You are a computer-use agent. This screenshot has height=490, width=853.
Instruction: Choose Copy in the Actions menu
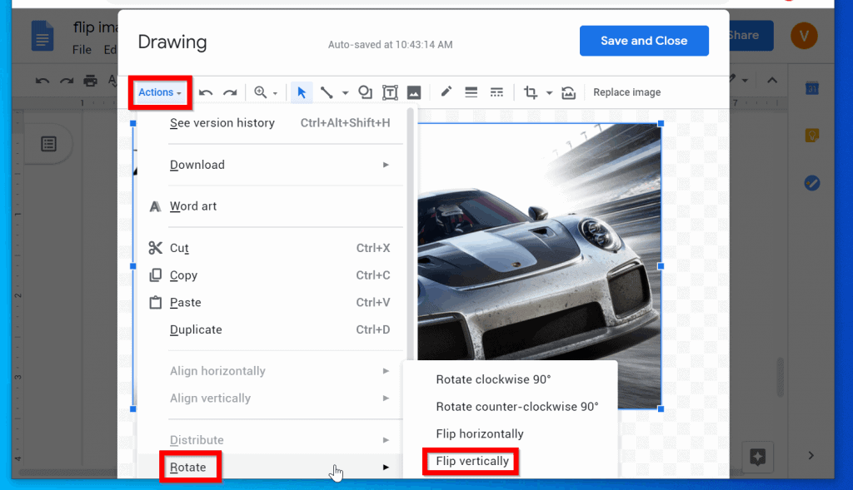click(272, 275)
